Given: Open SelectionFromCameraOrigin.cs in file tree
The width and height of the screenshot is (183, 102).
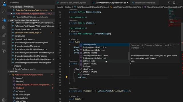Looking at the screenshot, I should point(31,33).
